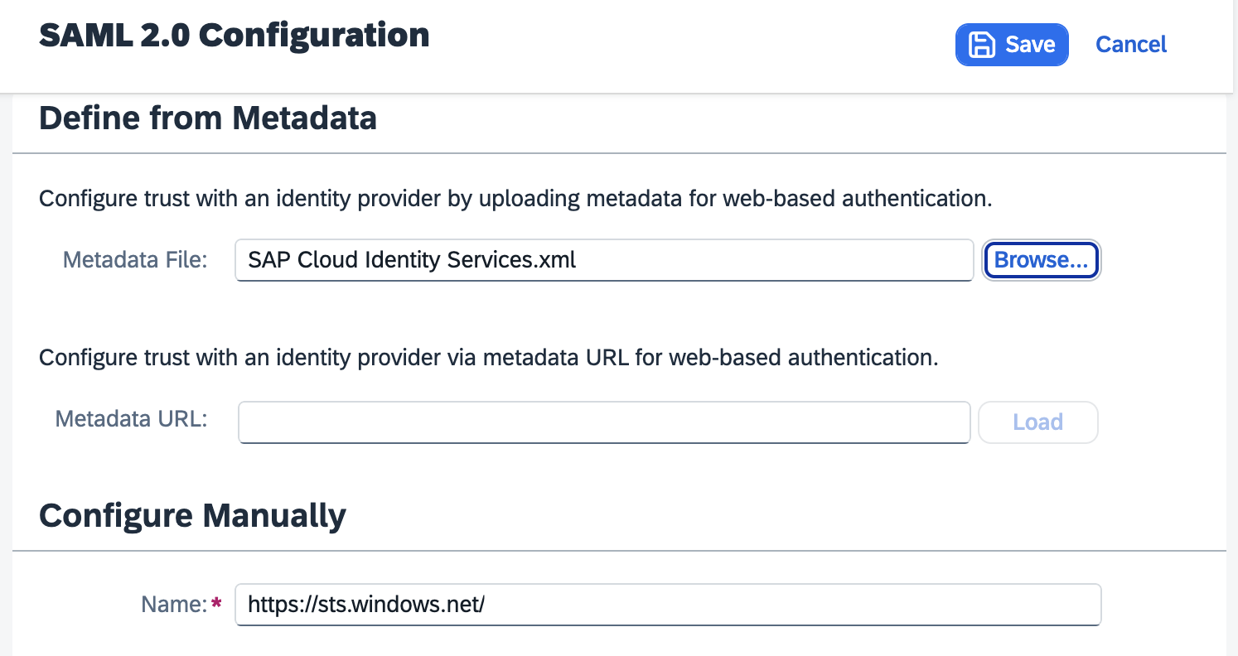Screen dimensions: 1238x656
Task: Click the Metadata File: label
Action: coord(134,260)
